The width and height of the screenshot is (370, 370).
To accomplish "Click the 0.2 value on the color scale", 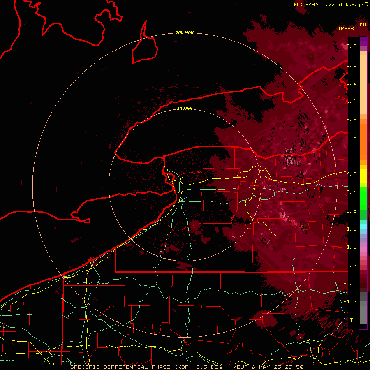I will [x=351, y=265].
